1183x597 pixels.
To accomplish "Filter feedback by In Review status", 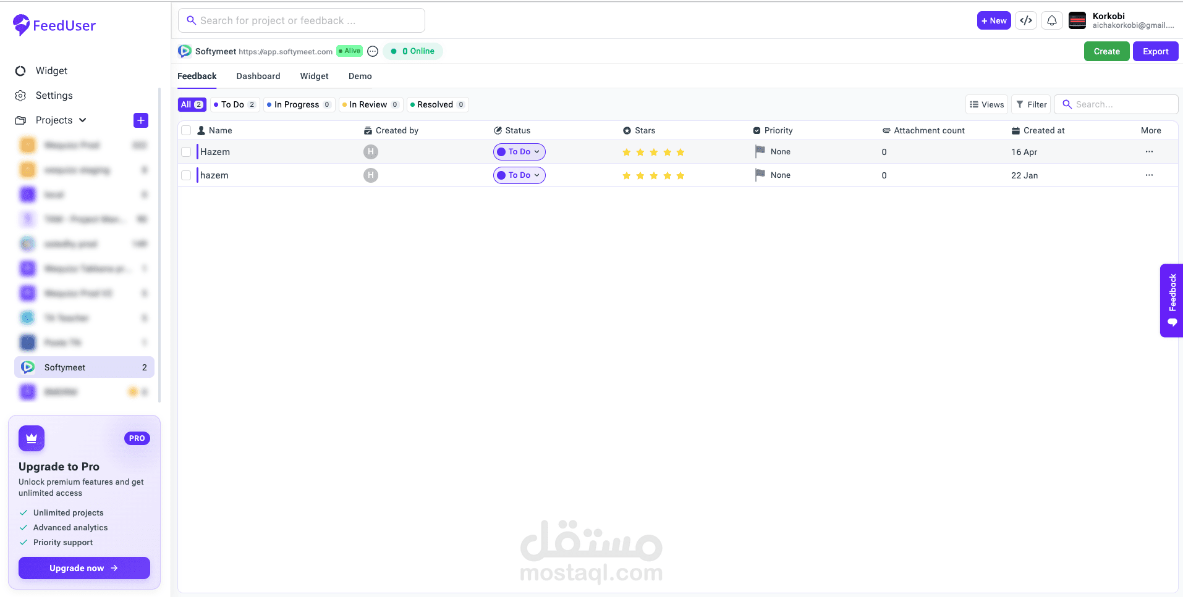I will pyautogui.click(x=371, y=104).
